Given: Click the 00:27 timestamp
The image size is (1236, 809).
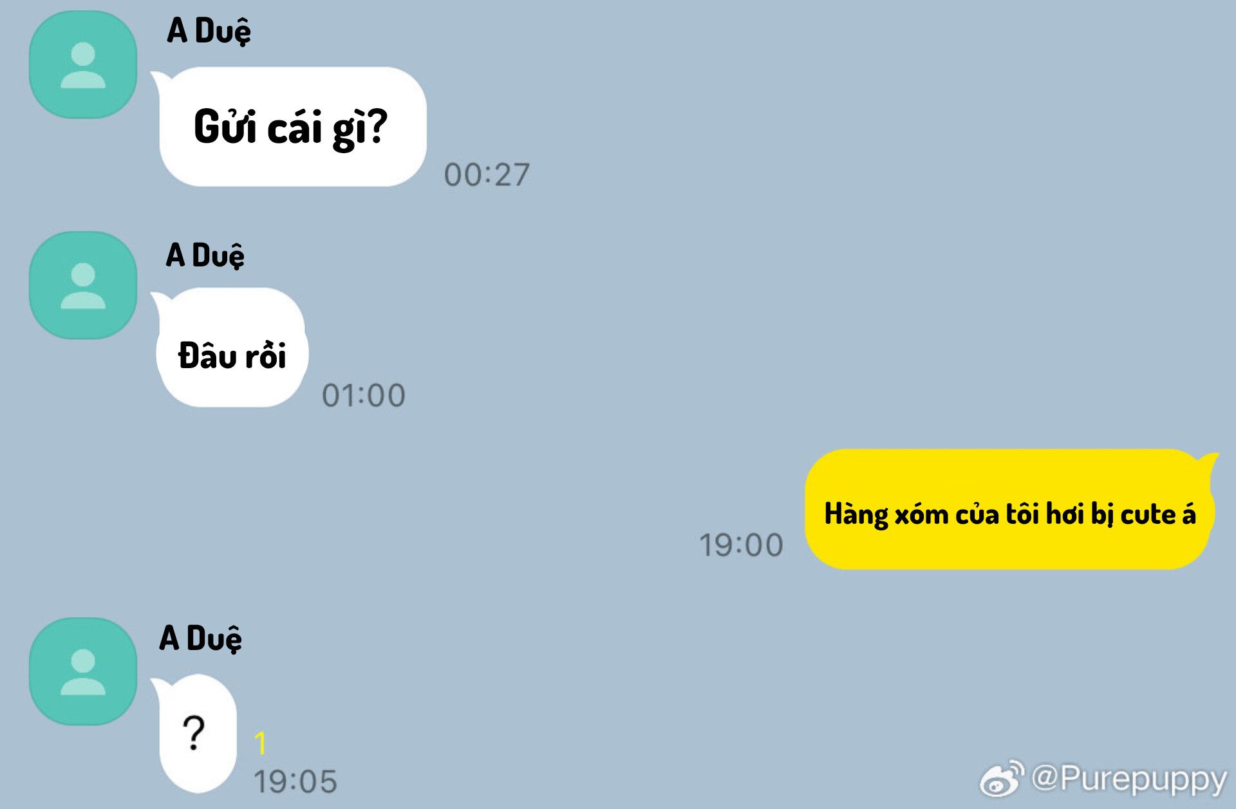Looking at the screenshot, I should (x=487, y=174).
